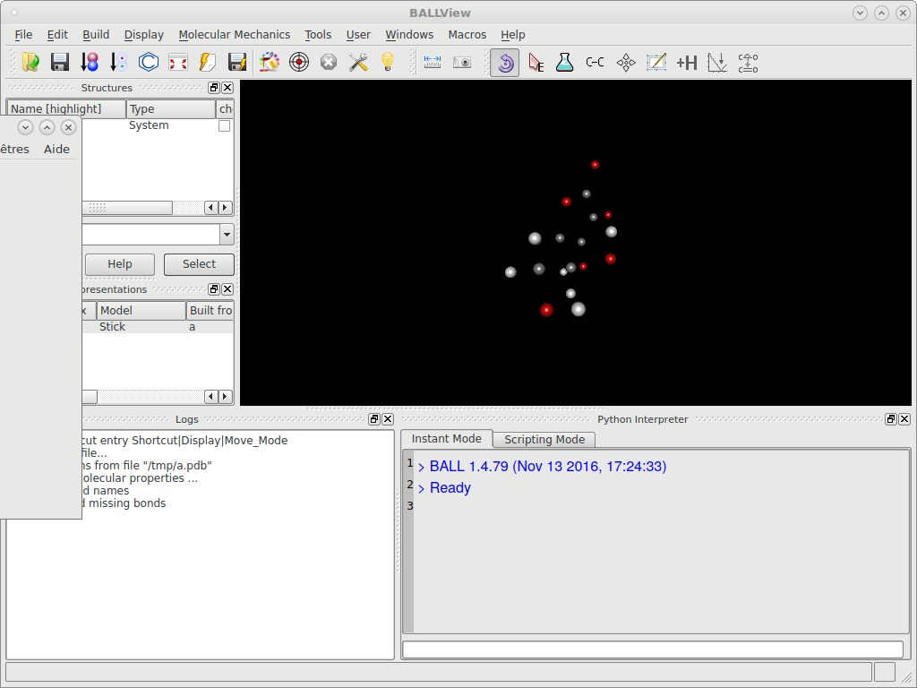
Task: Close the Representations panel
Action: 227,289
